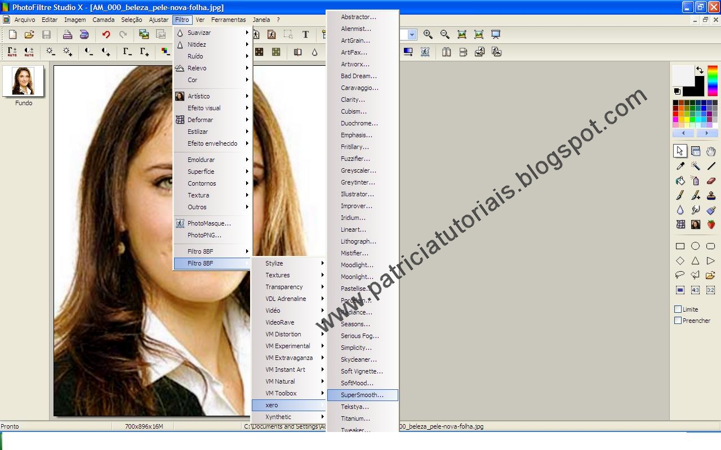
Task: Select the Spray can tool
Action: click(x=696, y=181)
